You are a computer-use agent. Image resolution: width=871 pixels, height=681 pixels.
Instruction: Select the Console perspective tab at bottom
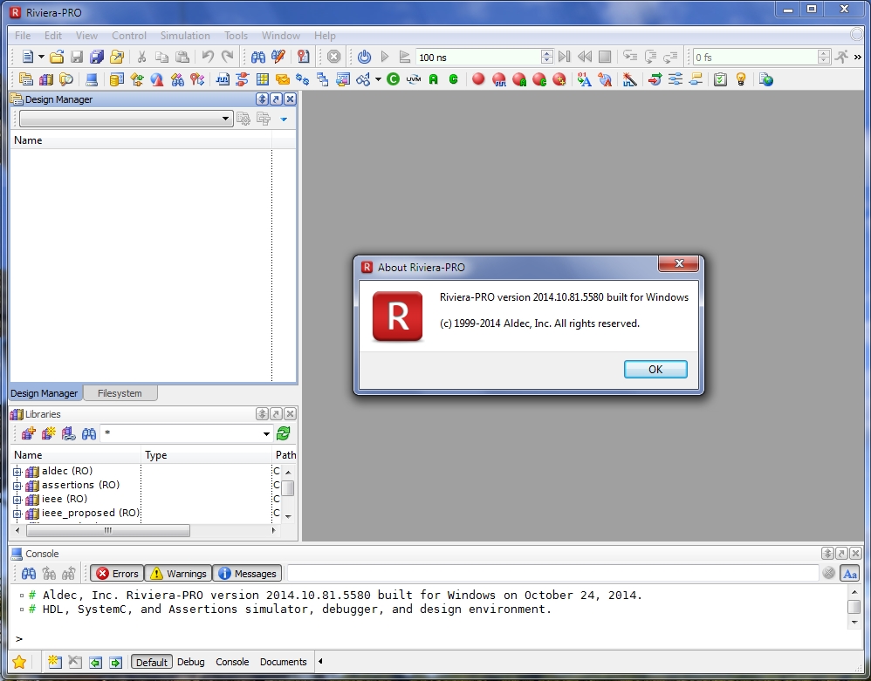(232, 662)
